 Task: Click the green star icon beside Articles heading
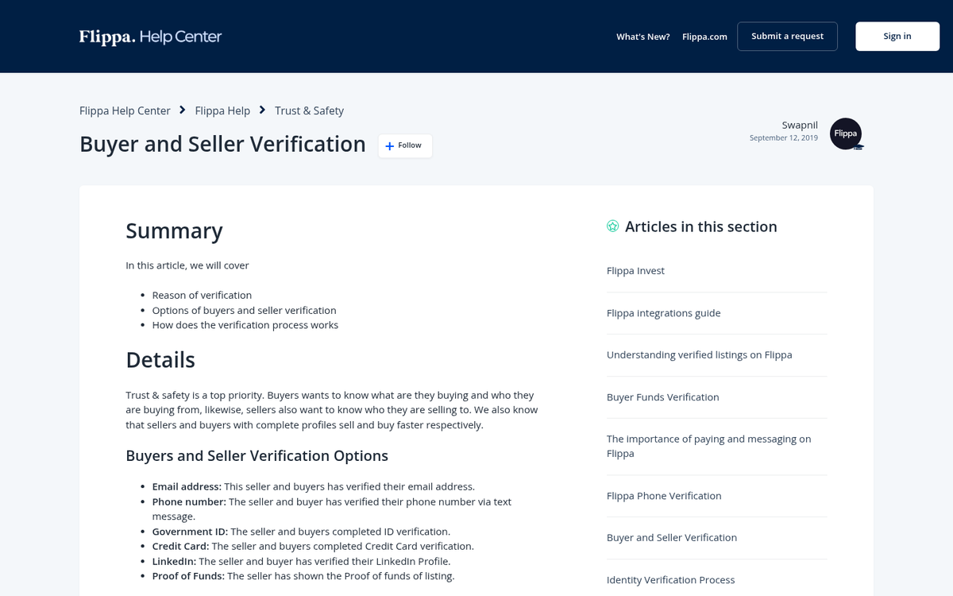pos(612,226)
